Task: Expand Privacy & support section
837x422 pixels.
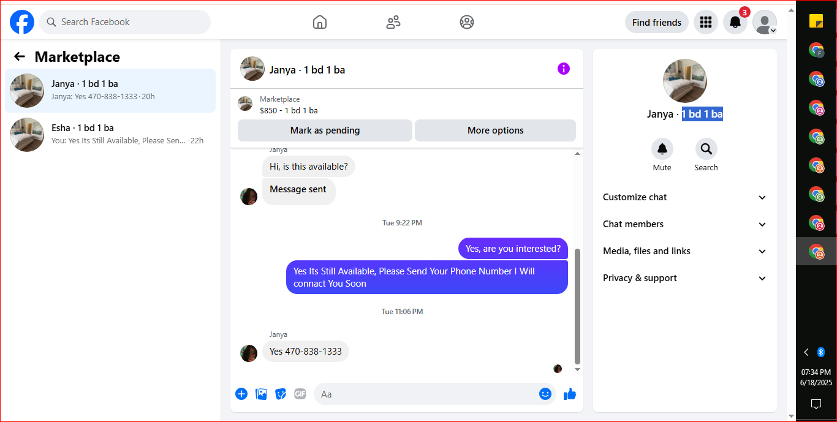Action: pyautogui.click(x=684, y=278)
